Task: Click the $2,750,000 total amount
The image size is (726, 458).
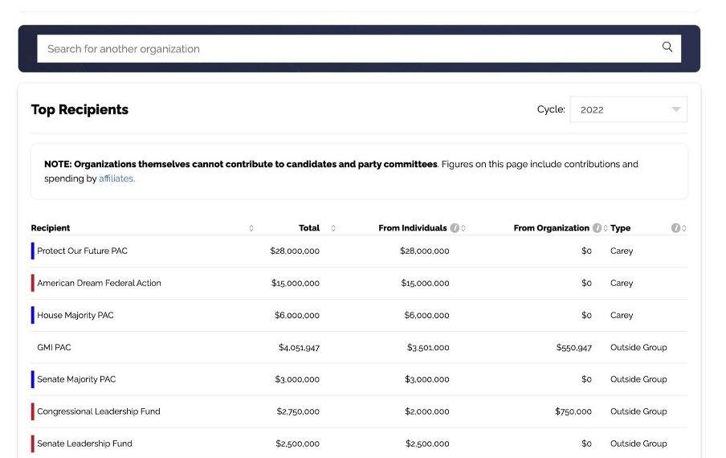Action: 298,411
